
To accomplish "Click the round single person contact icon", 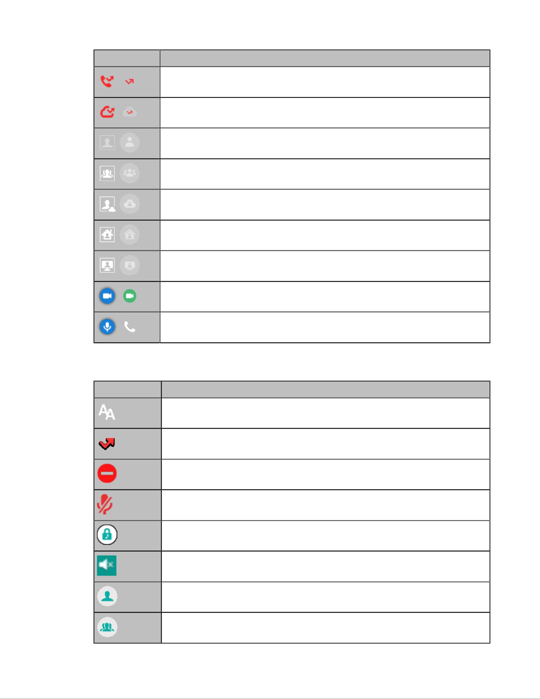I will click(130, 143).
